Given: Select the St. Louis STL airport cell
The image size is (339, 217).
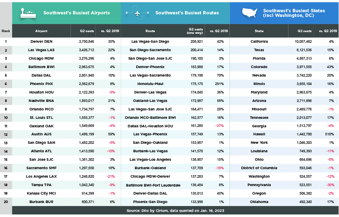Looking at the screenshot, I should (41, 118).
